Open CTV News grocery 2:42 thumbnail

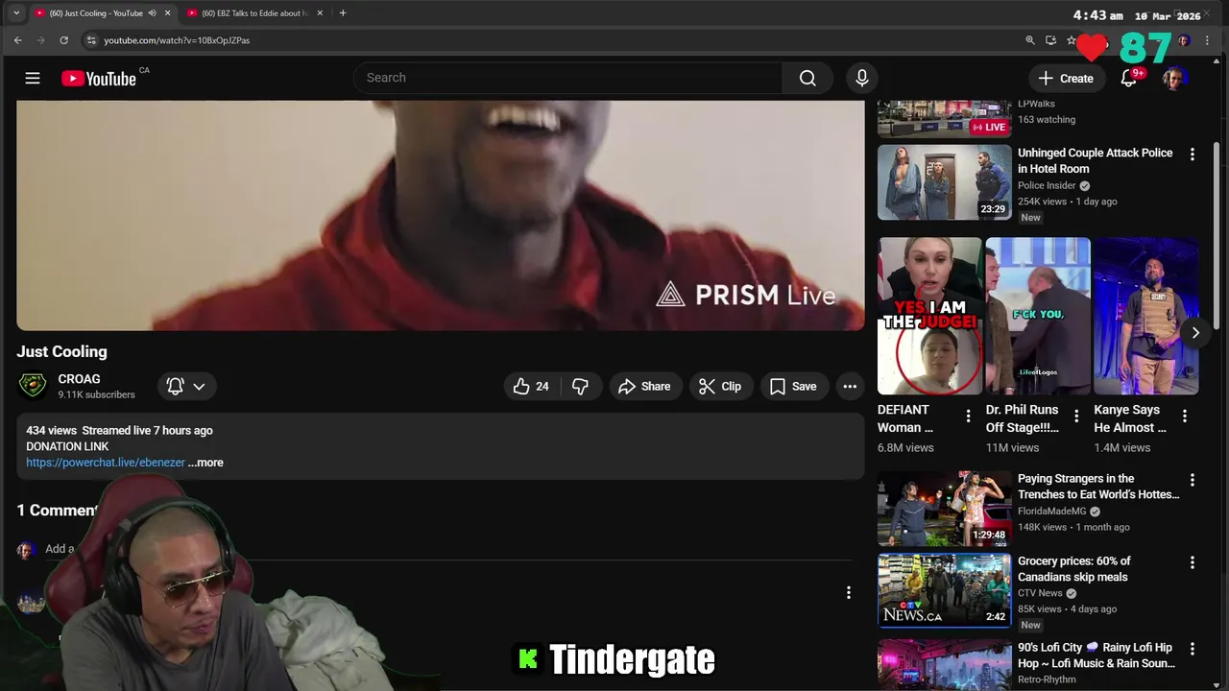(945, 591)
